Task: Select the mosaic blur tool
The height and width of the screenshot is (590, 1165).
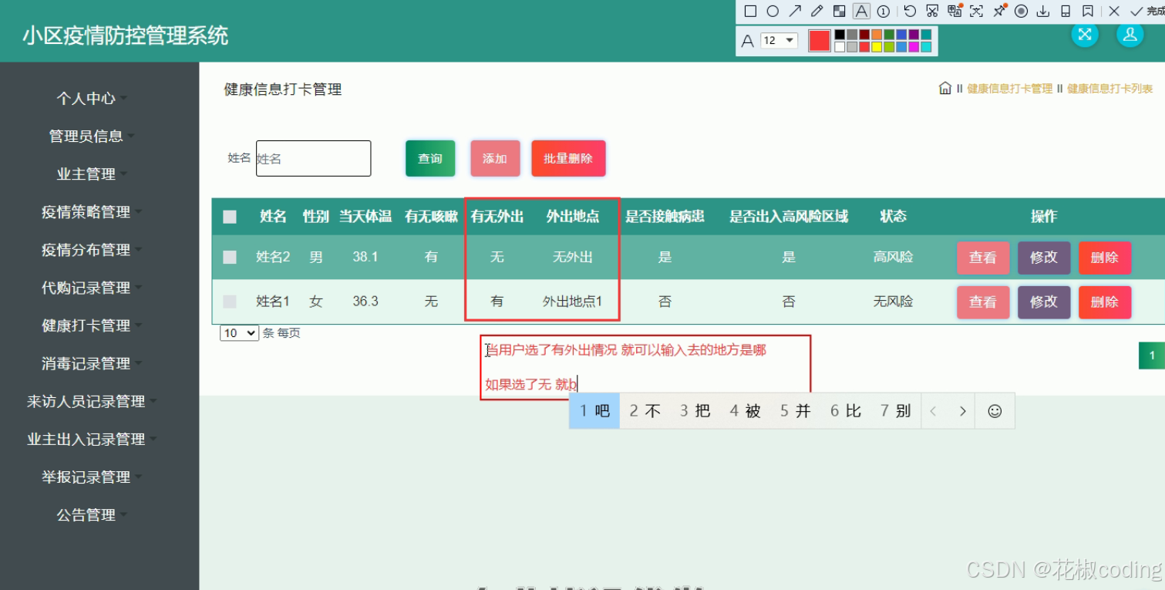Action: click(x=839, y=11)
